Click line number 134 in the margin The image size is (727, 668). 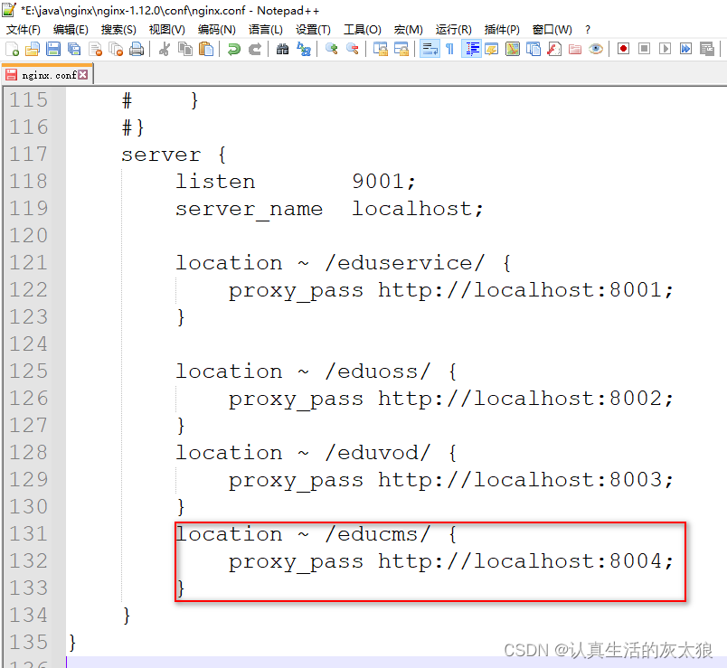click(29, 616)
